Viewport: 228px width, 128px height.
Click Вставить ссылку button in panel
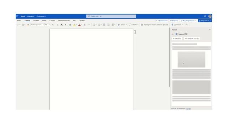tap(192, 39)
